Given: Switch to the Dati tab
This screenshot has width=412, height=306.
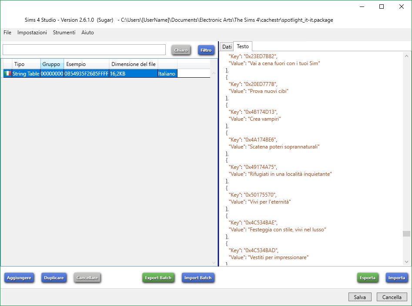Looking at the screenshot, I should coord(227,46).
